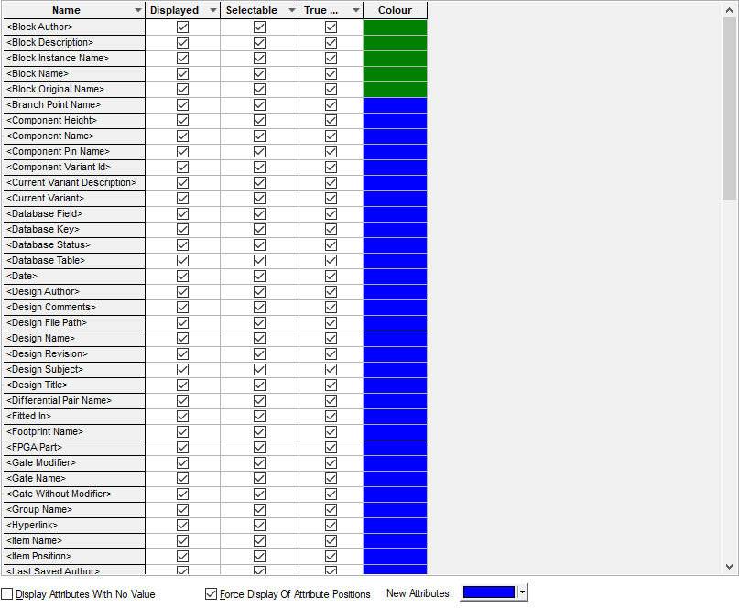Select the Footprint Name attribute row

(x=72, y=432)
